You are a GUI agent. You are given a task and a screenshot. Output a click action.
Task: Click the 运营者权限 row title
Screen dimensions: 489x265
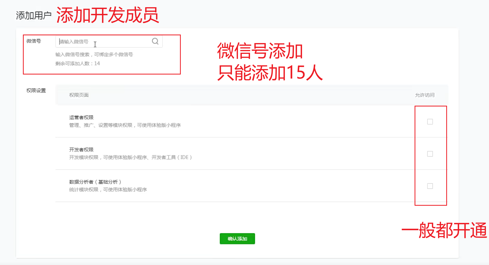coord(81,118)
